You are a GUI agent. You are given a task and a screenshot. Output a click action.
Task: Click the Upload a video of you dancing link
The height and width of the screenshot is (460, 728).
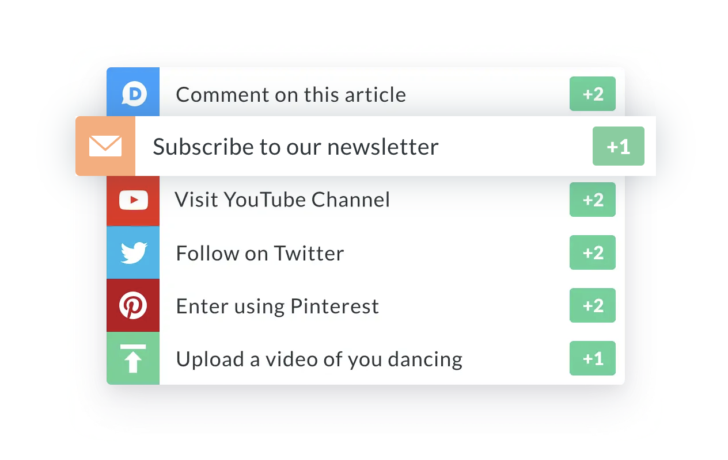(x=318, y=358)
